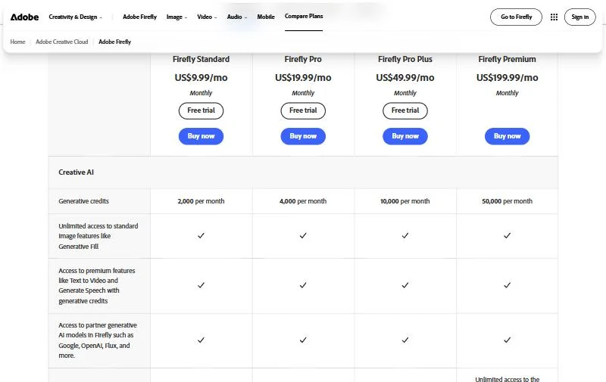Open the Video dropdown menu
The width and height of the screenshot is (606, 382).
tap(207, 17)
